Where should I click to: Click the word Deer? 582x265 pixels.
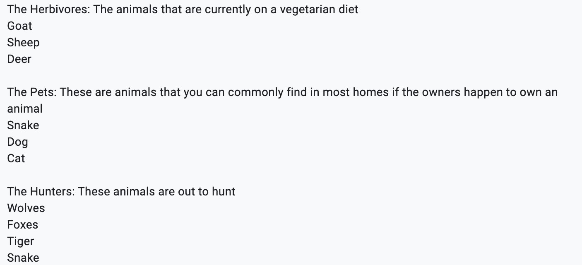[19, 59]
